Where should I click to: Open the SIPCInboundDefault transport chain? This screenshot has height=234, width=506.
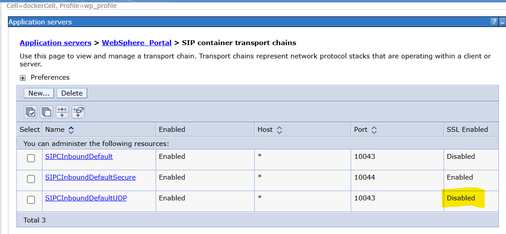tap(79, 157)
